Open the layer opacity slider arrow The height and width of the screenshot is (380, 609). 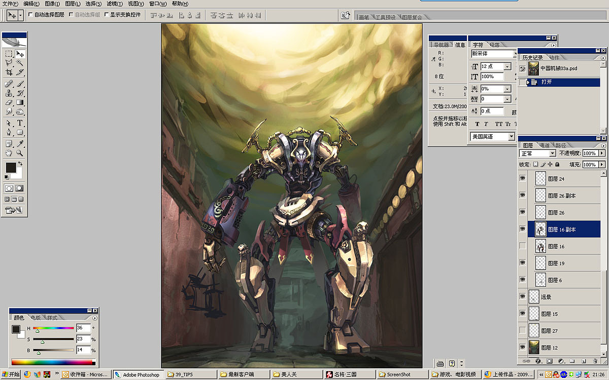point(602,153)
